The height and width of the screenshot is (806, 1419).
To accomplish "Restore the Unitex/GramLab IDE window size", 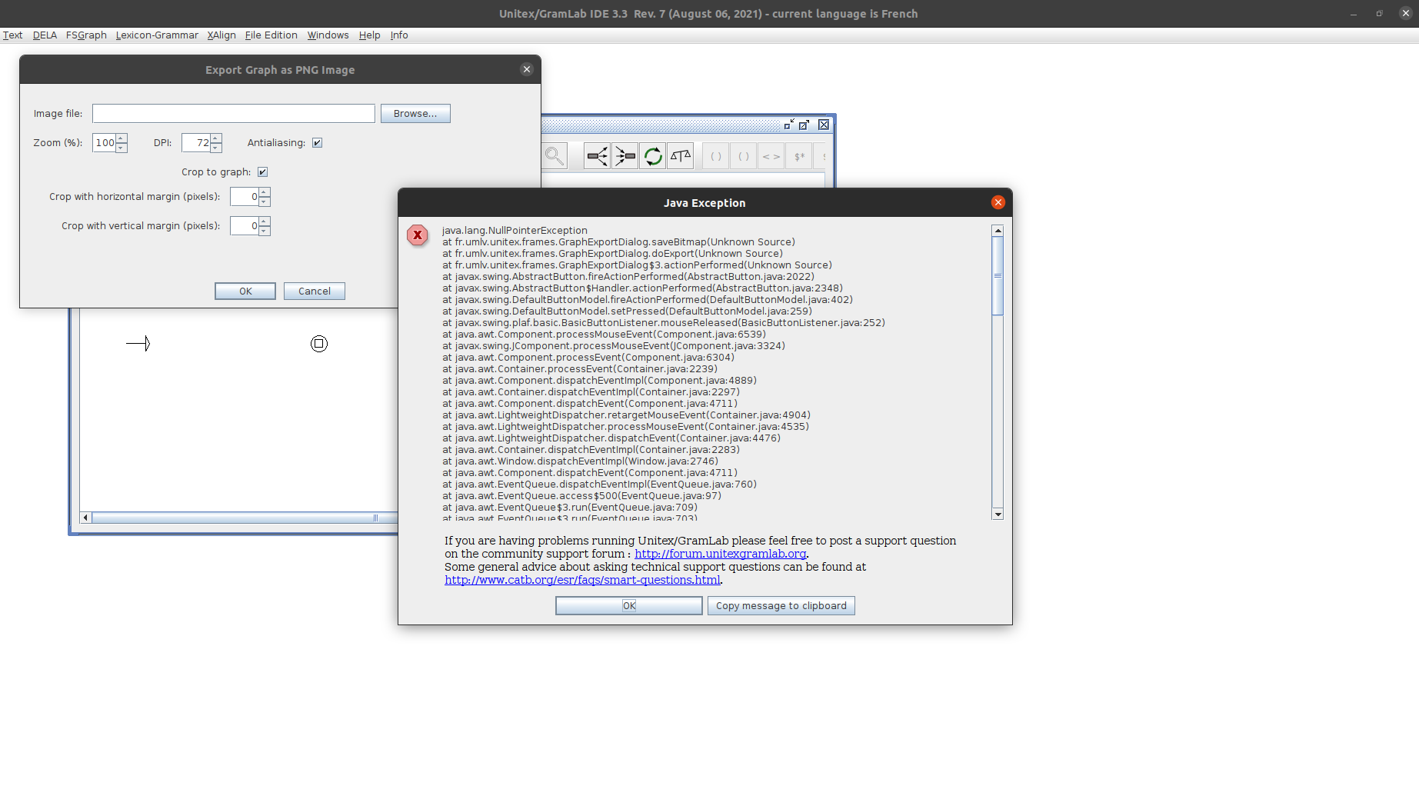I will pyautogui.click(x=1379, y=13).
